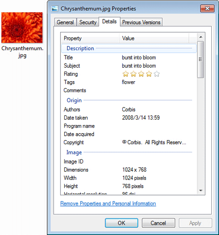Select the Chrysanthemum.jpg file name label
This screenshot has width=219, height=235.
coord(22,52)
